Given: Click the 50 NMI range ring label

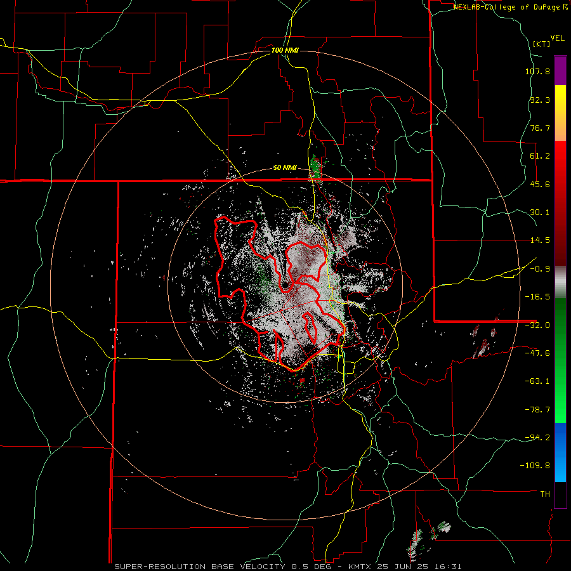Looking at the screenshot, I should 285,168.
